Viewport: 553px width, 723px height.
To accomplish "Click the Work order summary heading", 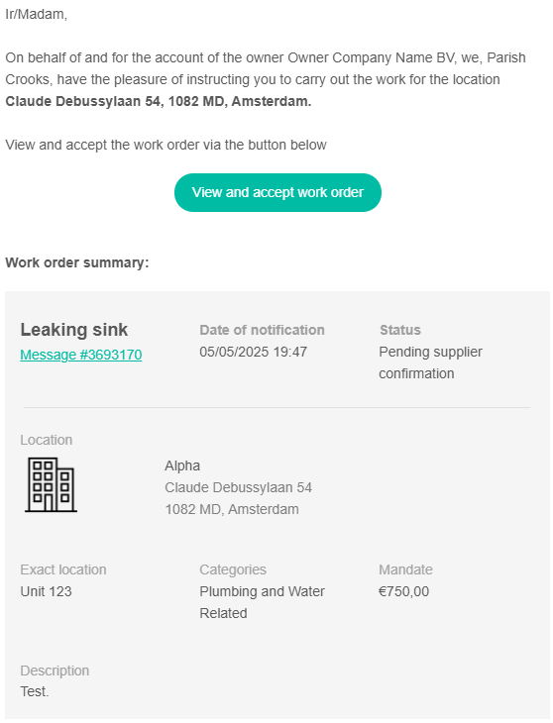I will tap(77, 262).
